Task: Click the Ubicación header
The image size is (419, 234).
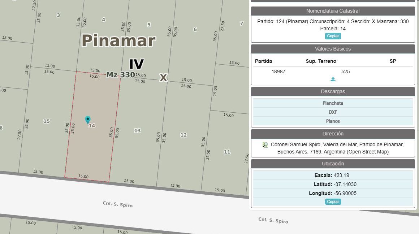Action: tap(333, 164)
